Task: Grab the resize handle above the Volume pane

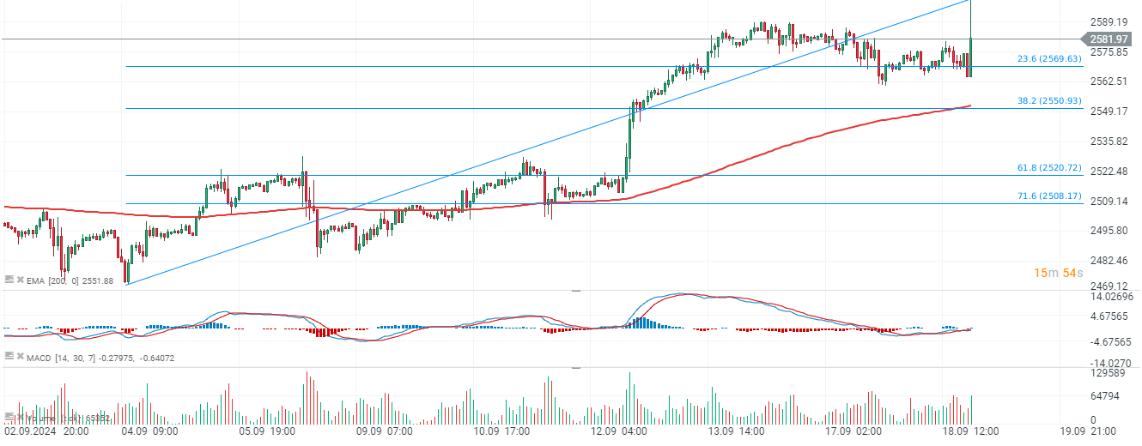Action: tap(576, 368)
